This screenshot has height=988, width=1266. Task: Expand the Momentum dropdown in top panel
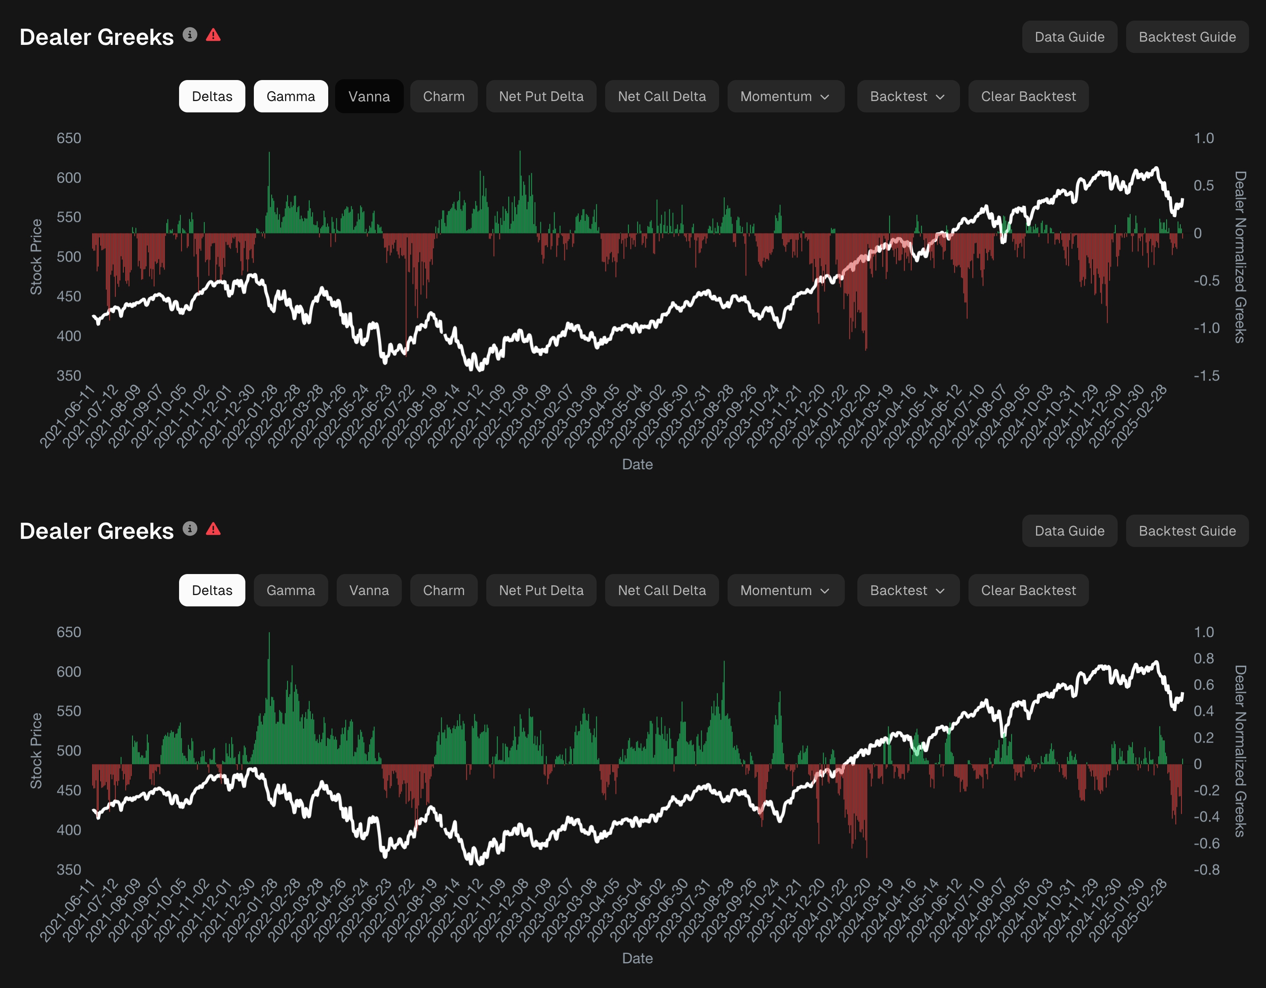(785, 96)
